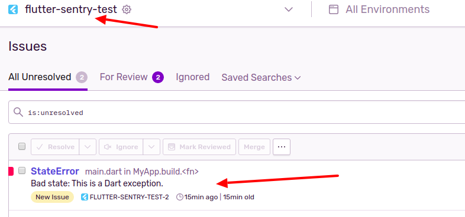The image size is (465, 217).
Task: Focus the is:unresolved search field
Action: (237, 112)
